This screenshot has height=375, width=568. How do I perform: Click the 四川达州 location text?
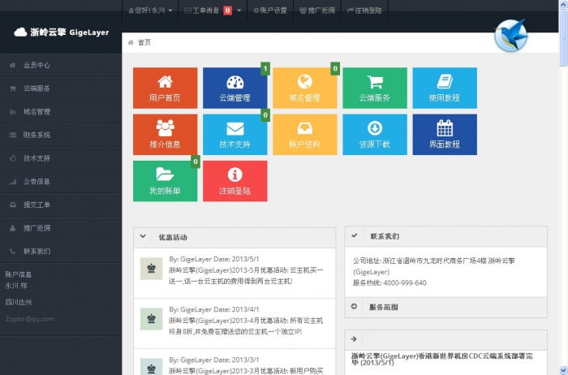pos(18,302)
